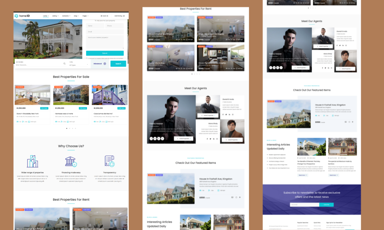Expand the Listing menu dropdown

(x=55, y=16)
